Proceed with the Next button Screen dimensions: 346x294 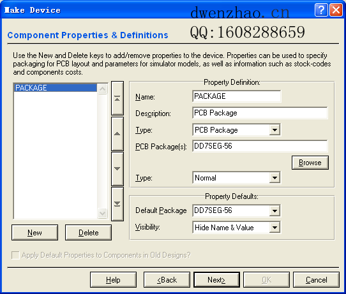tap(216, 280)
